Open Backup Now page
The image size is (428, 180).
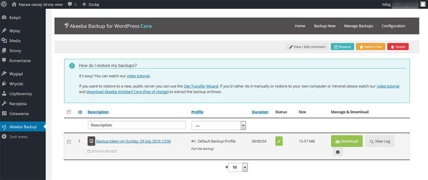coord(325,26)
